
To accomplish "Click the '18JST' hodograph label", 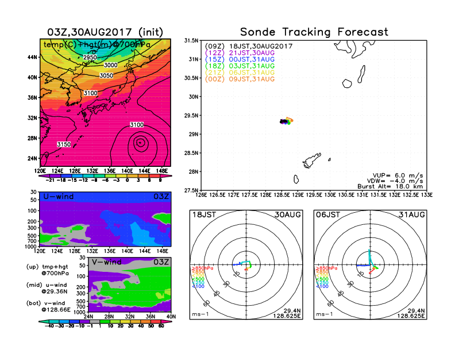I will click(x=205, y=214).
